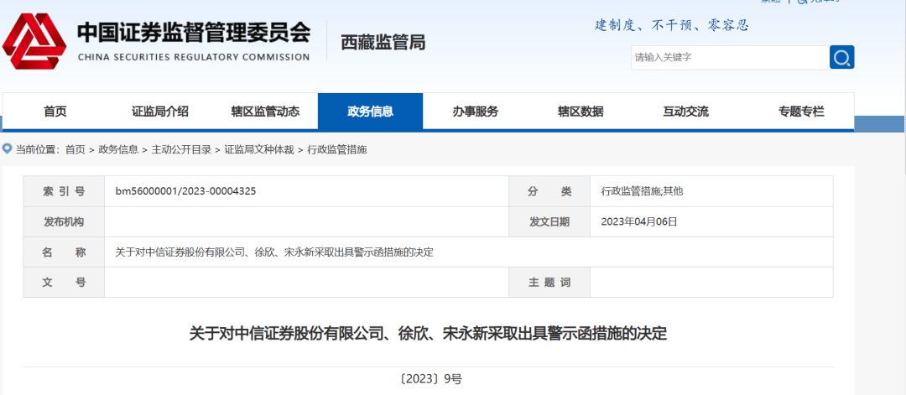
Task: Click the 发文日期 table label
Action: point(549,221)
